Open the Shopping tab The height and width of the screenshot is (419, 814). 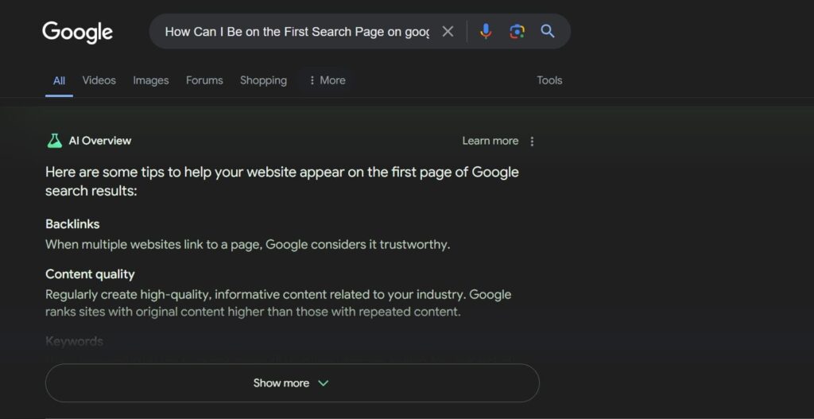click(263, 80)
